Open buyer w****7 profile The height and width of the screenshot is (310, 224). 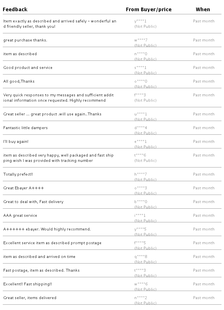point(141,40)
